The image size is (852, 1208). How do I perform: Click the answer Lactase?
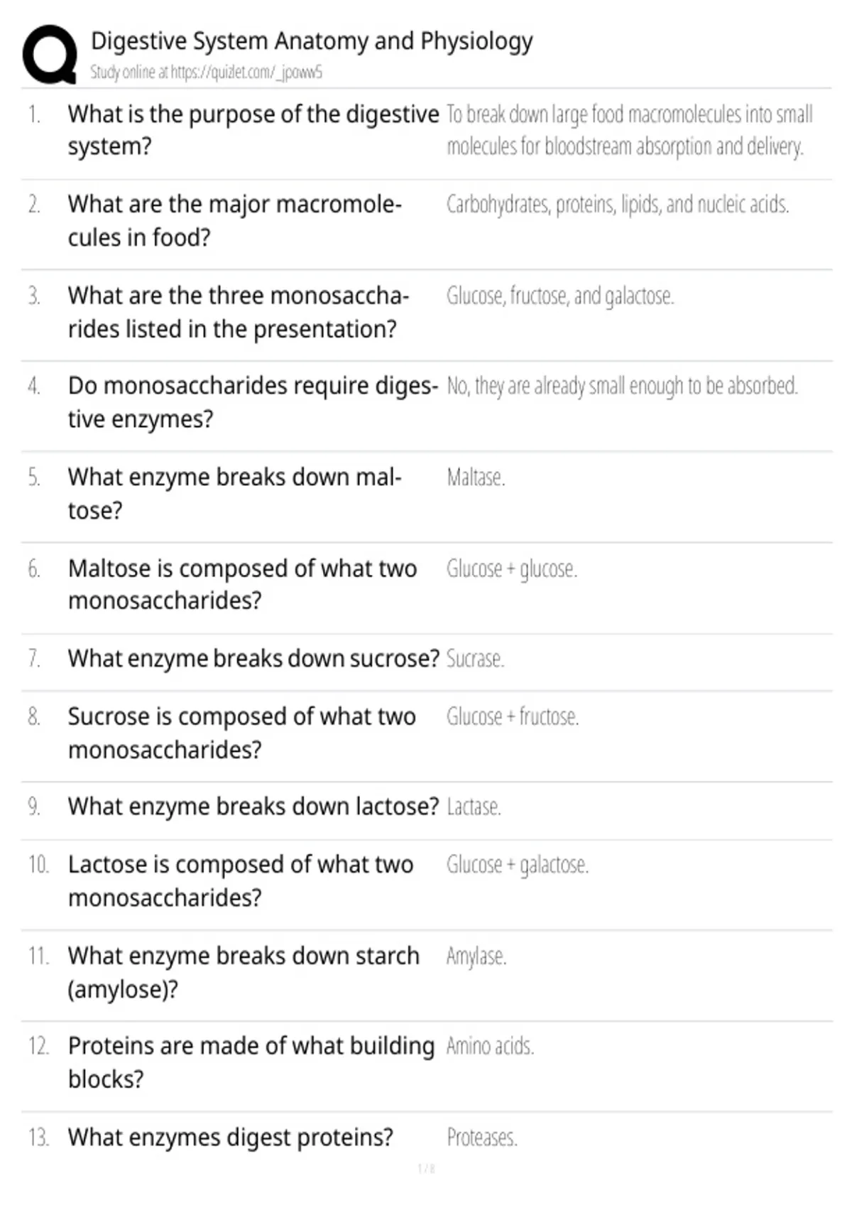pos(474,807)
